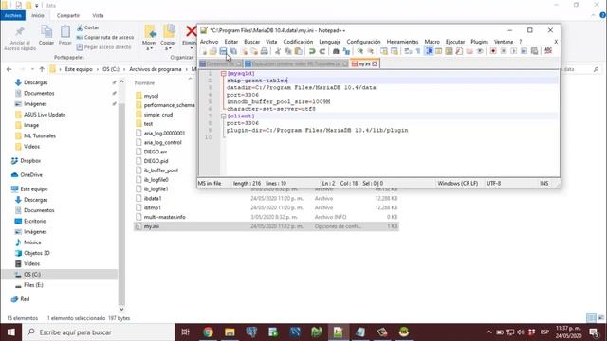Click the ABC spell check icon

pyautogui.click(x=548, y=51)
